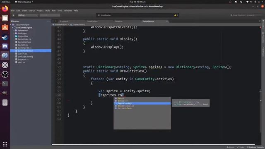Click the Properties folder icon

point(16,36)
